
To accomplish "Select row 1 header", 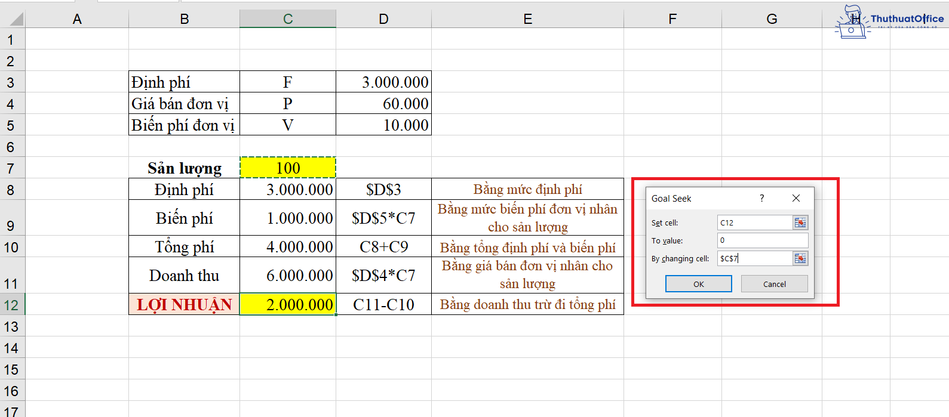I will (x=12, y=40).
